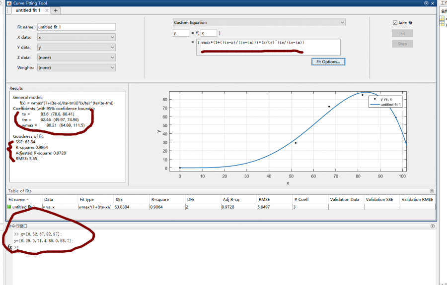Screen dimensions: 447x285
Task: Click workspace variable x icon at right
Action: click(442, 19)
